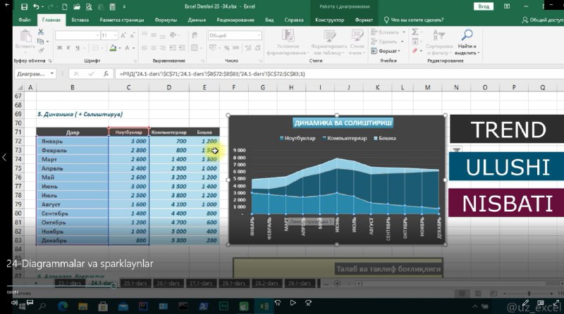Toggle Bold Ж formatting
The width and height of the screenshot is (564, 314).
click(59, 48)
